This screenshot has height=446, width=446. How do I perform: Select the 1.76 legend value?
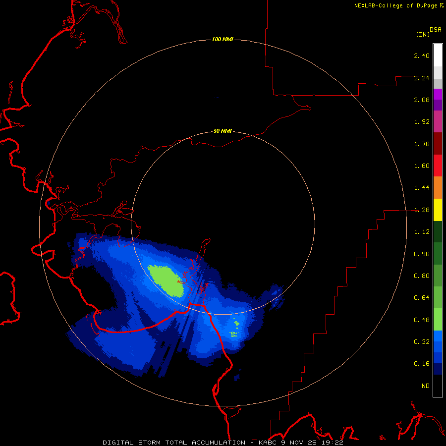(x=422, y=144)
